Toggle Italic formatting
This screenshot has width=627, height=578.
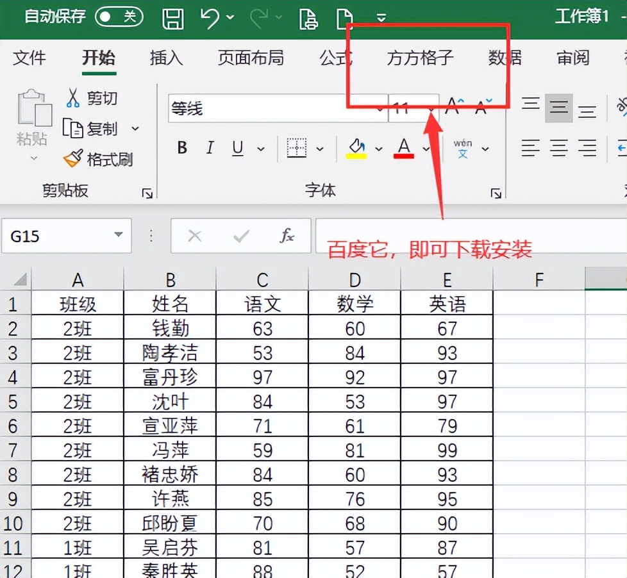pyautogui.click(x=210, y=149)
